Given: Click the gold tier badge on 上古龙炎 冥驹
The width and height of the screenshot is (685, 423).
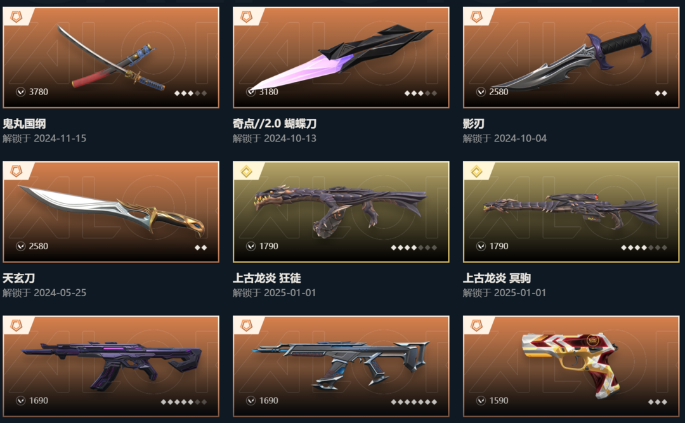Looking at the screenshot, I should click(x=476, y=171).
